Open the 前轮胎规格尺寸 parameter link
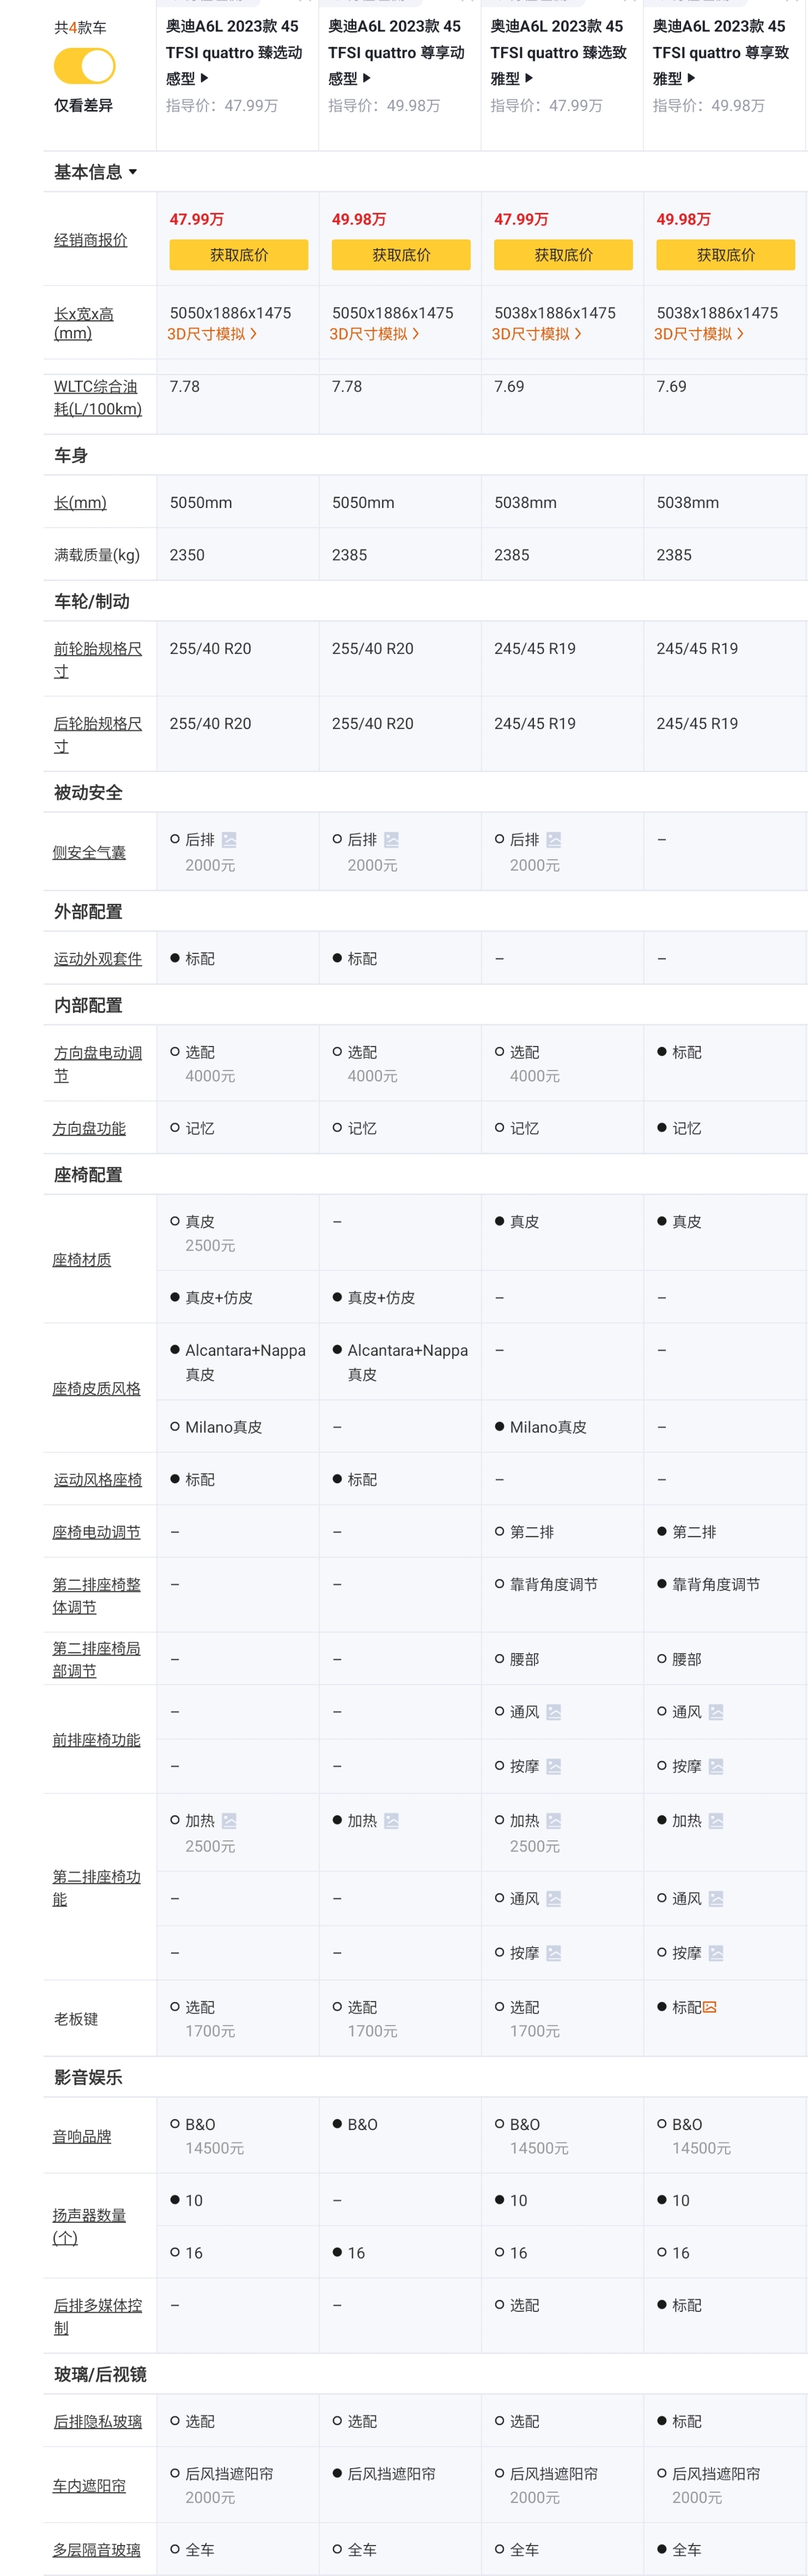This screenshot has width=808, height=2576. 97,660
